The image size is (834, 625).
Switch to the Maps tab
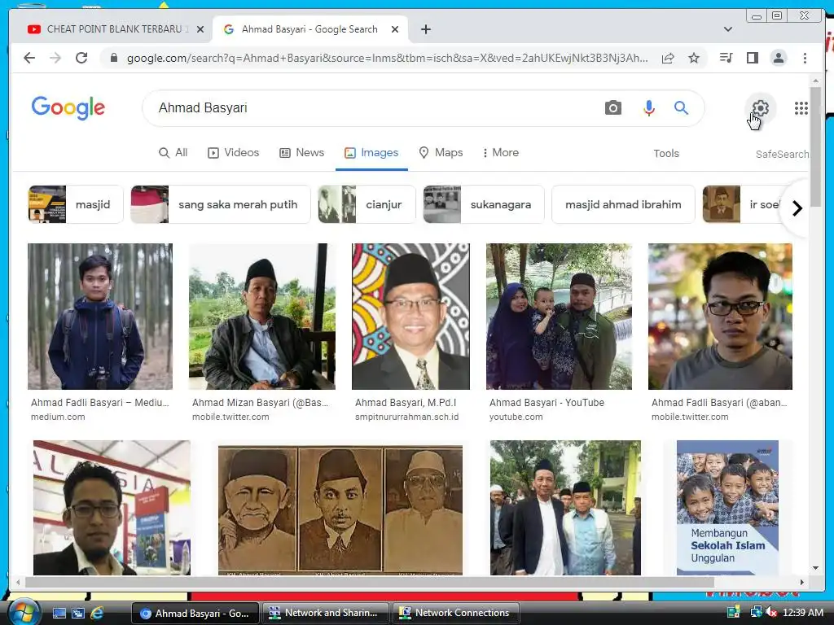click(x=441, y=152)
